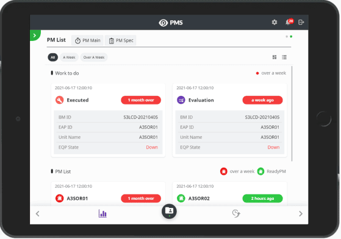Click EAP ID row in Executed card

click(108, 127)
